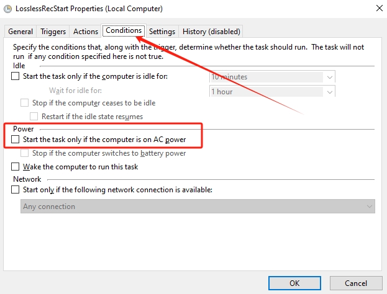Expand the 10 minutes idle dropdown

(272, 77)
